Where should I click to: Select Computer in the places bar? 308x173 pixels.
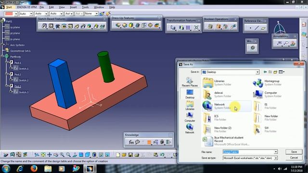pos(190,117)
